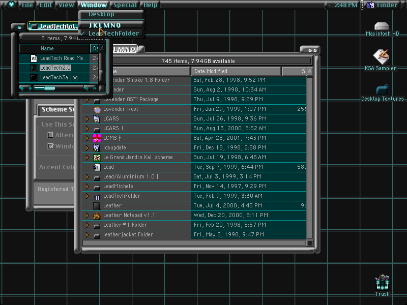Select the Lavender Rust apple icon
Viewport: 407px width, 305px height.
(x=97, y=109)
